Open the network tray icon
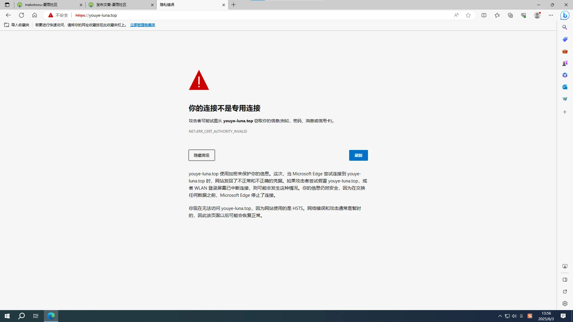Image resolution: width=573 pixels, height=322 pixels. (507, 316)
